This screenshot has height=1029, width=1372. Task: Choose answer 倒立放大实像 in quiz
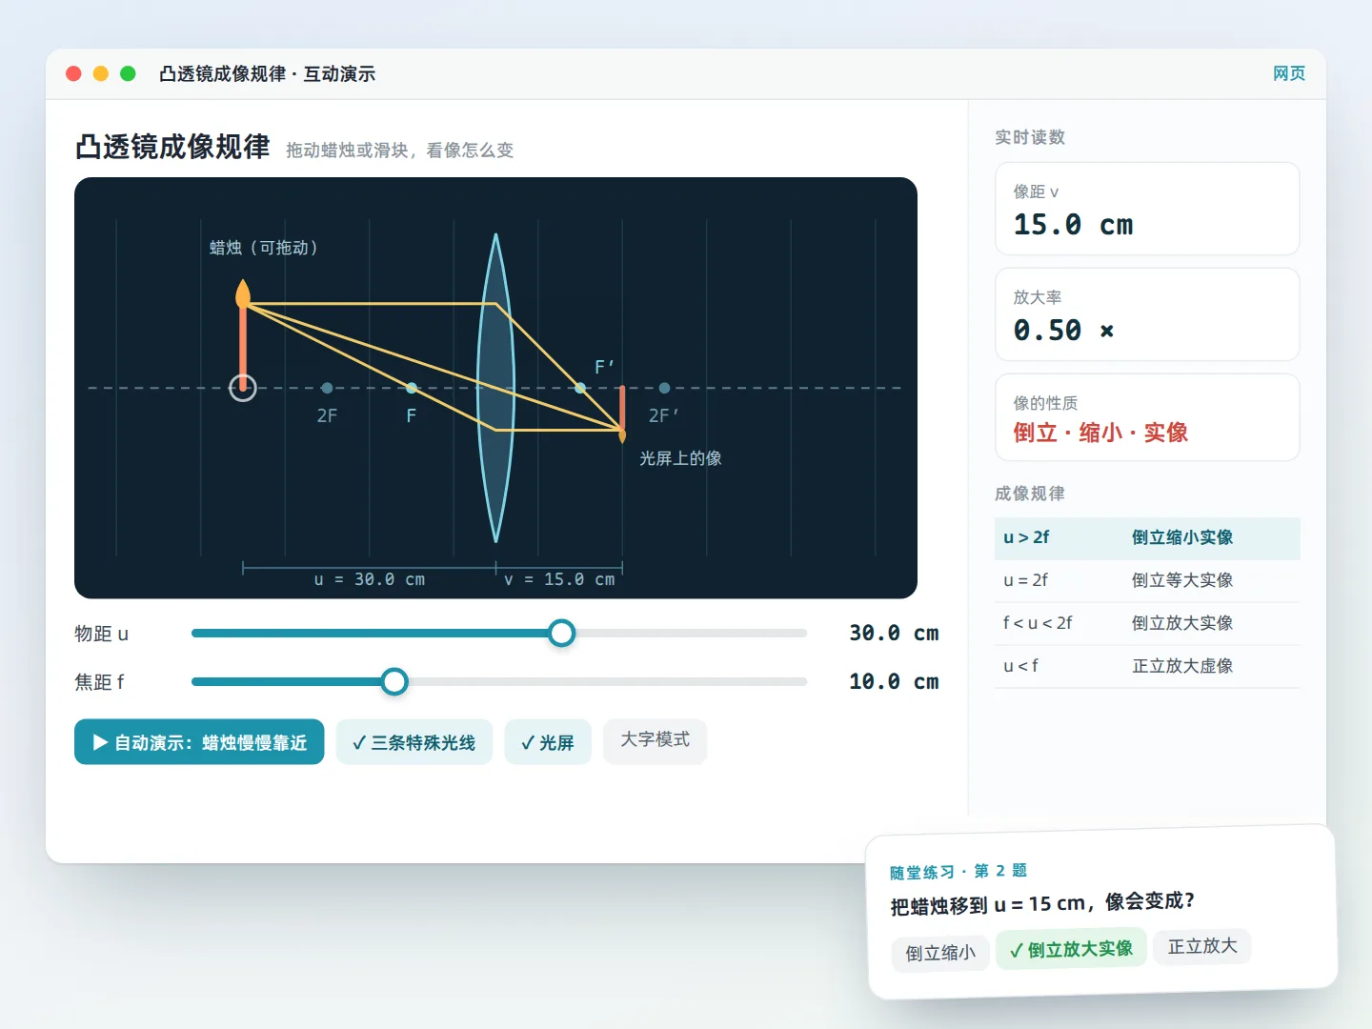click(x=1071, y=949)
